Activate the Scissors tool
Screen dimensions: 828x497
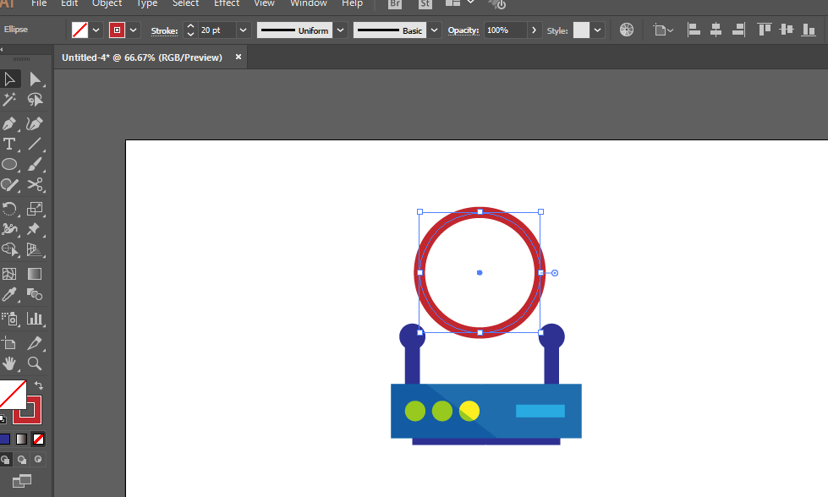coord(35,185)
